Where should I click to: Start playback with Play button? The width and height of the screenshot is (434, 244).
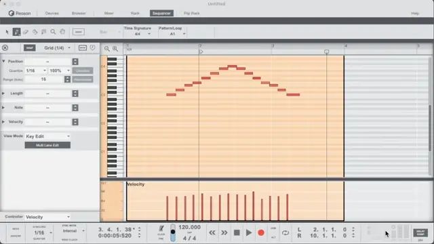pyautogui.click(x=249, y=232)
